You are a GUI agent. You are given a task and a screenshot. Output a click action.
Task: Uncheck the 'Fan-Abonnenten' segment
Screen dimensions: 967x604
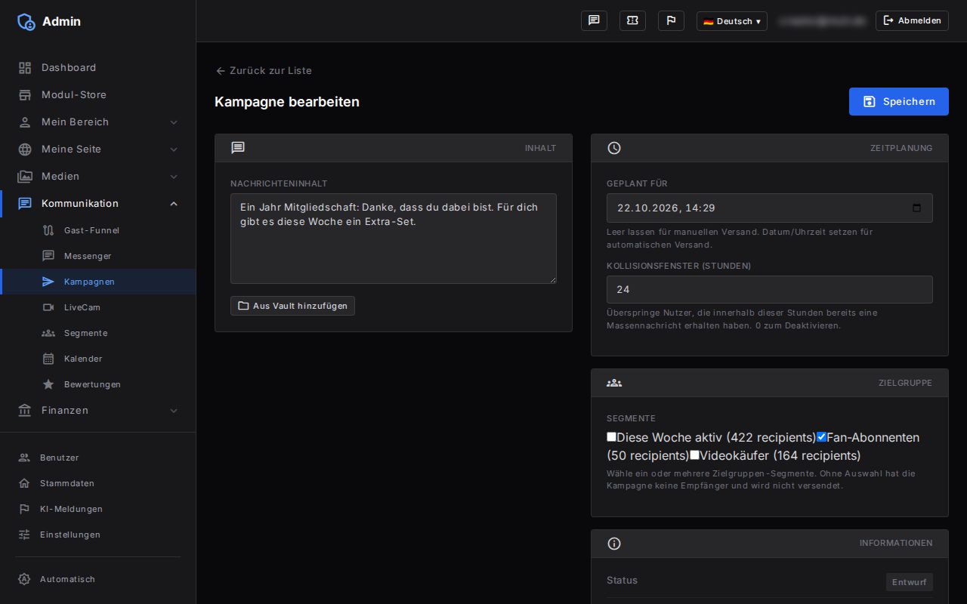click(822, 436)
